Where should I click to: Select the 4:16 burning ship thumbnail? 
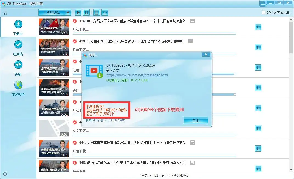[54, 88]
